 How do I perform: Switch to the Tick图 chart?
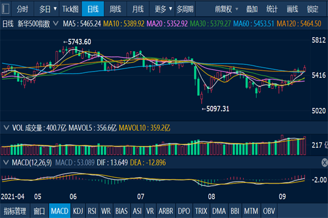click(71, 9)
